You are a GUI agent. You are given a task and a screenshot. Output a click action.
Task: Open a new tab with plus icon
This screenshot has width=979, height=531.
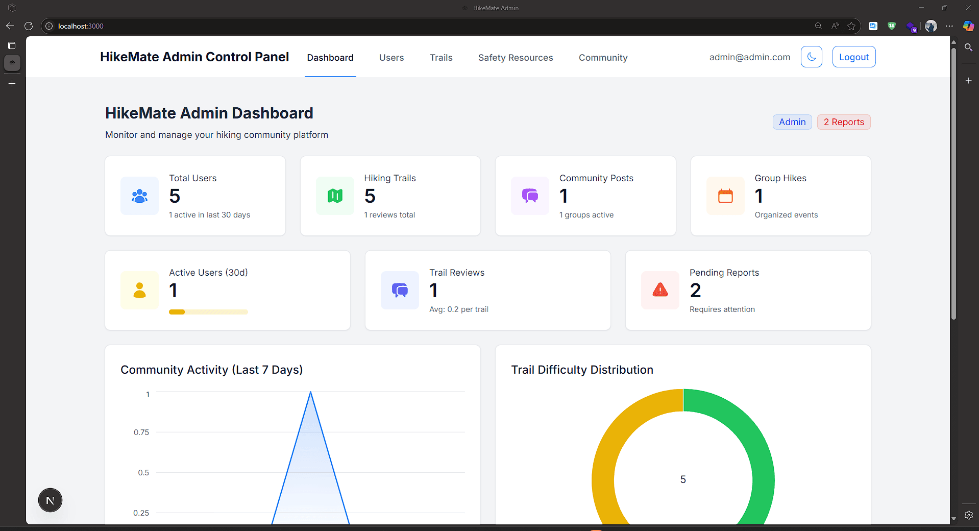[12, 83]
